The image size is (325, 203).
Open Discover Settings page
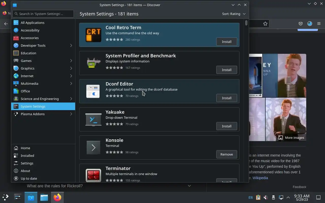point(43,163)
